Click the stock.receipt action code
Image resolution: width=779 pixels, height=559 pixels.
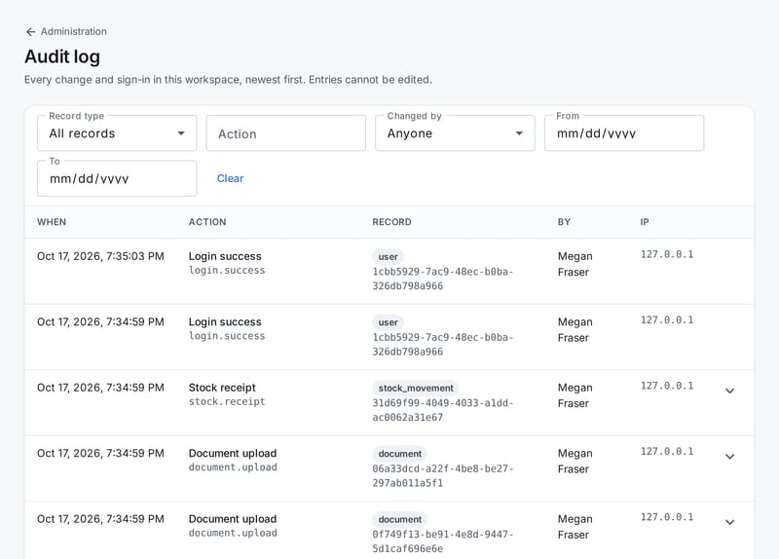pyautogui.click(x=227, y=401)
